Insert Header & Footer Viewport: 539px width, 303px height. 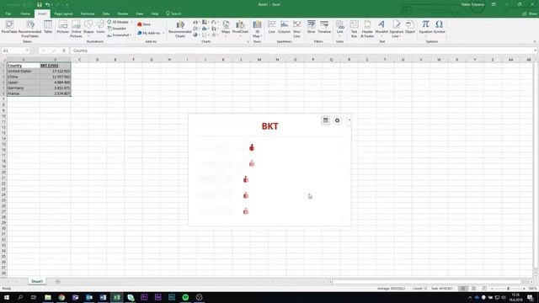point(367,29)
